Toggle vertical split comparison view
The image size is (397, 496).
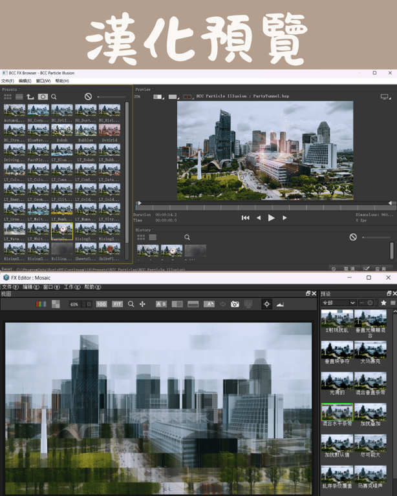click(x=177, y=304)
